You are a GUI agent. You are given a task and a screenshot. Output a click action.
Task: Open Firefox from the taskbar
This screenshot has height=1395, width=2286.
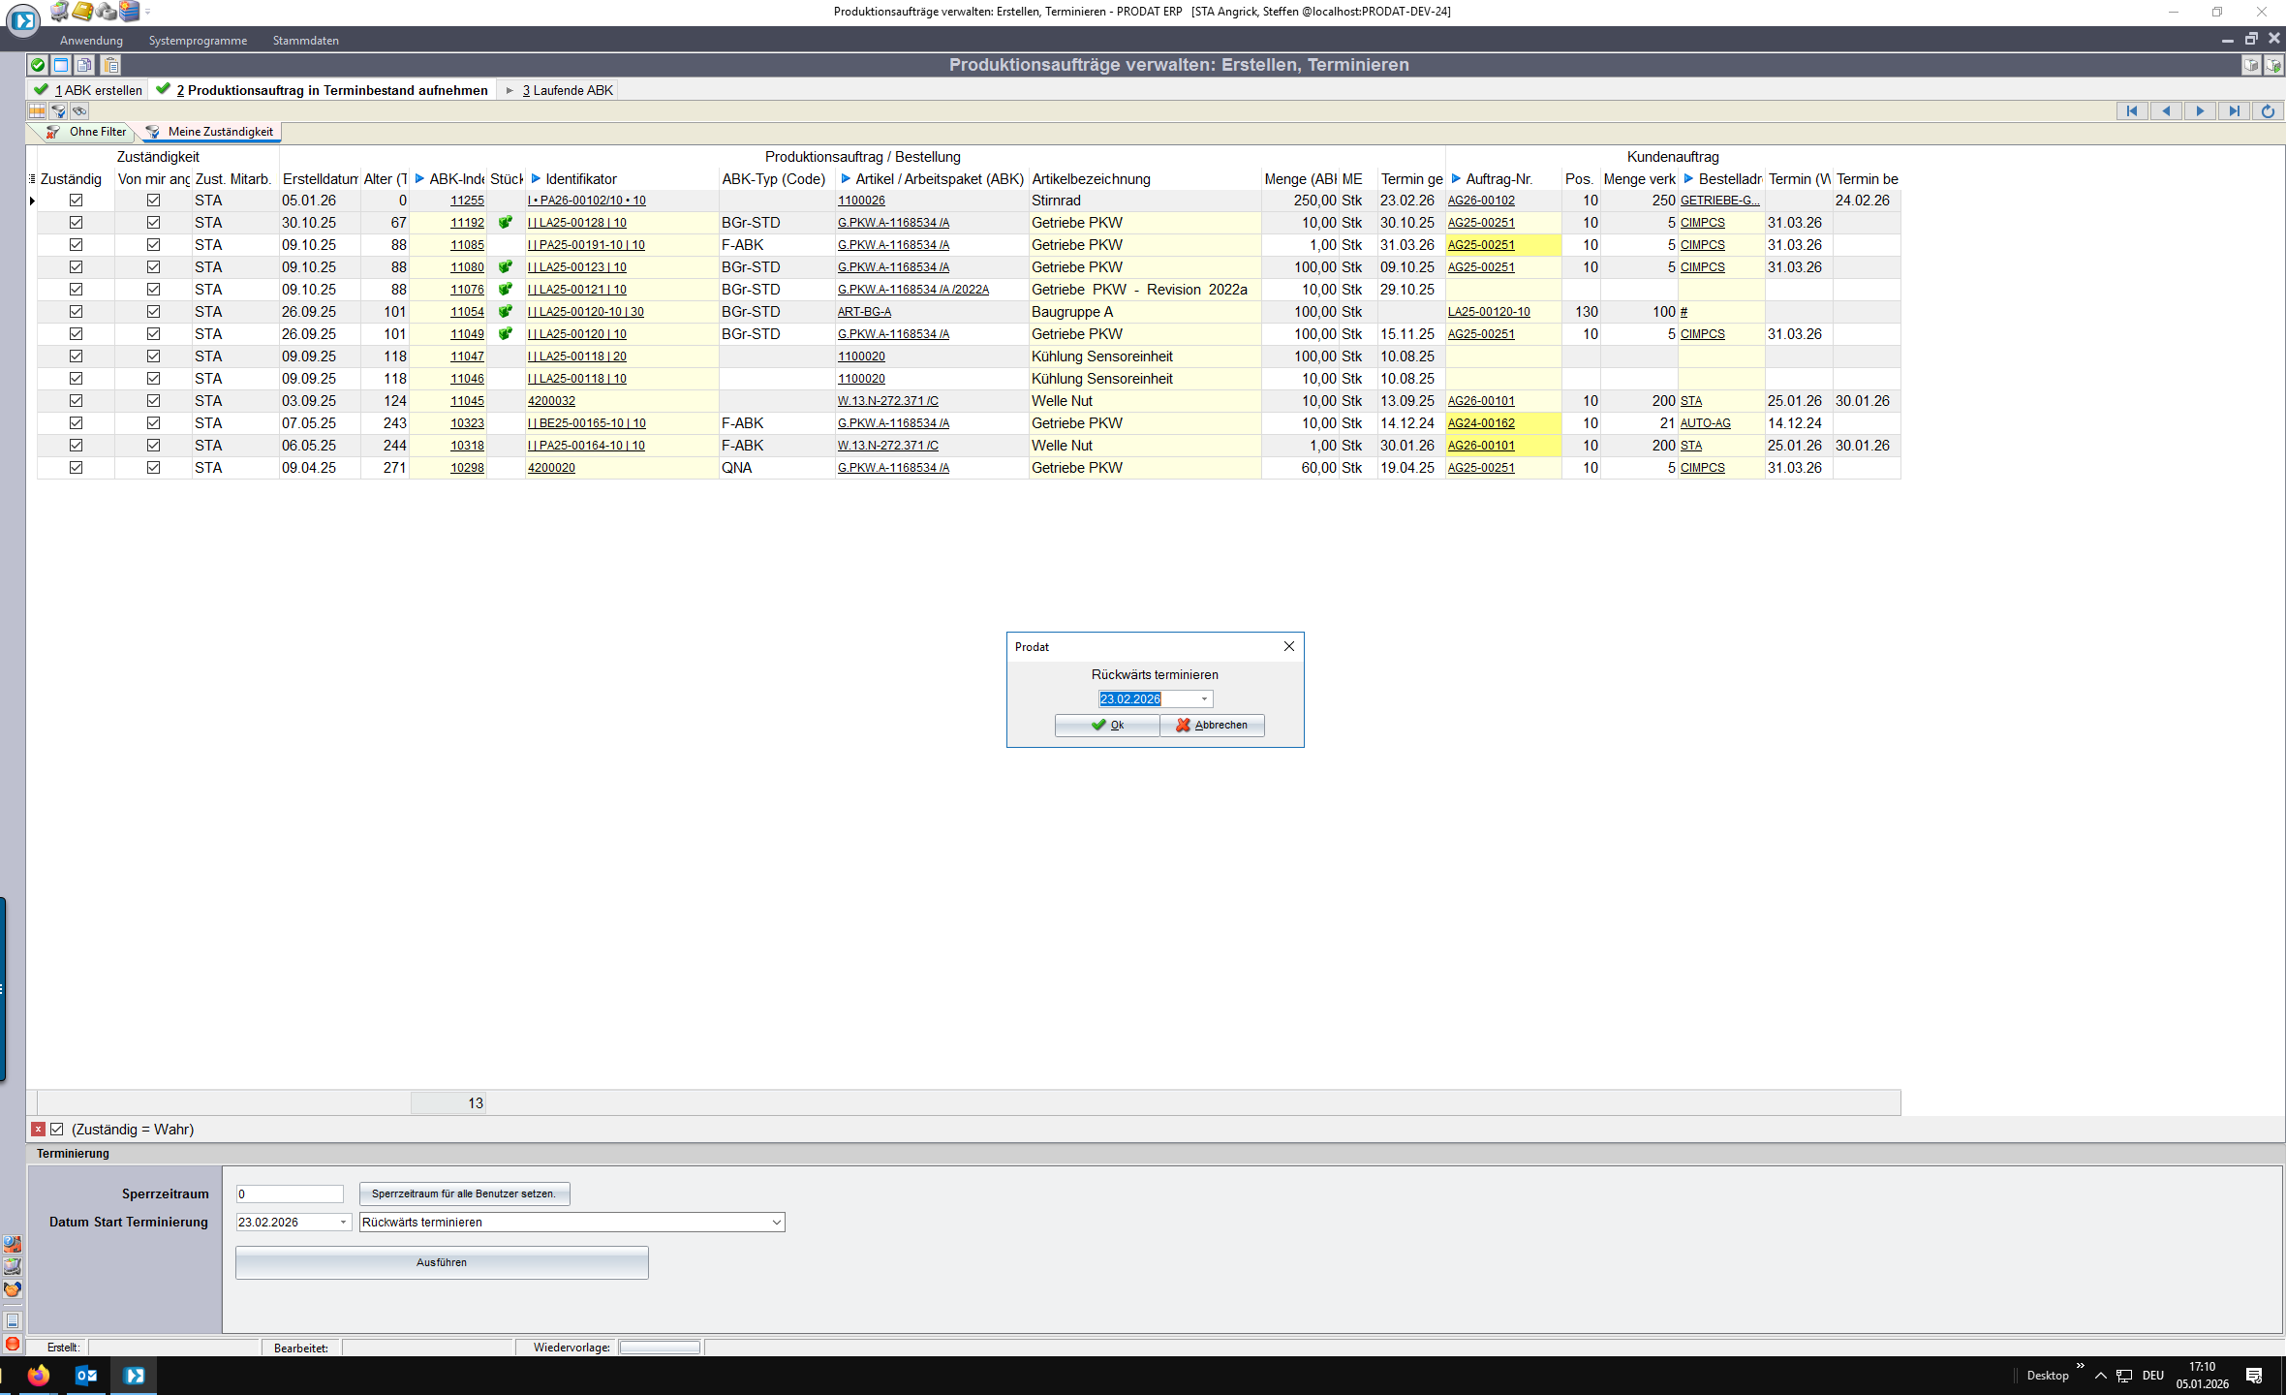click(39, 1375)
